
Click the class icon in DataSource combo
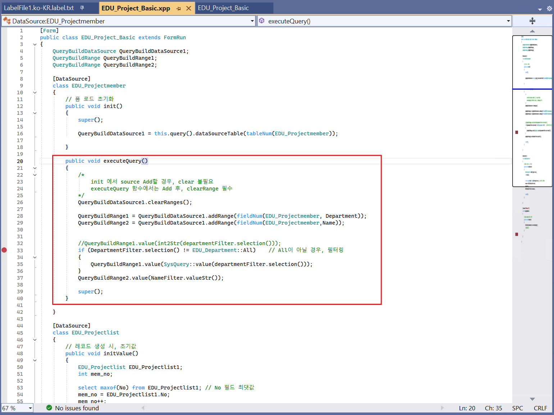(7, 21)
